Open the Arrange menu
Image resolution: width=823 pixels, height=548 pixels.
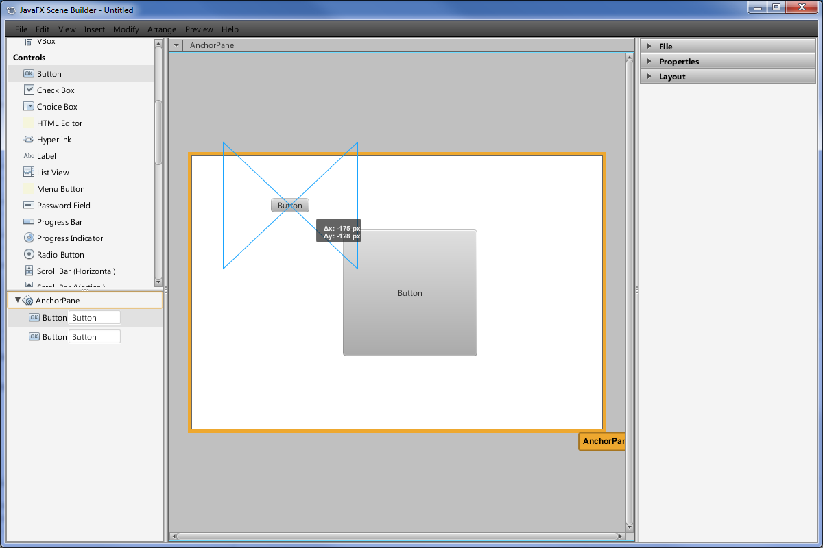(162, 29)
